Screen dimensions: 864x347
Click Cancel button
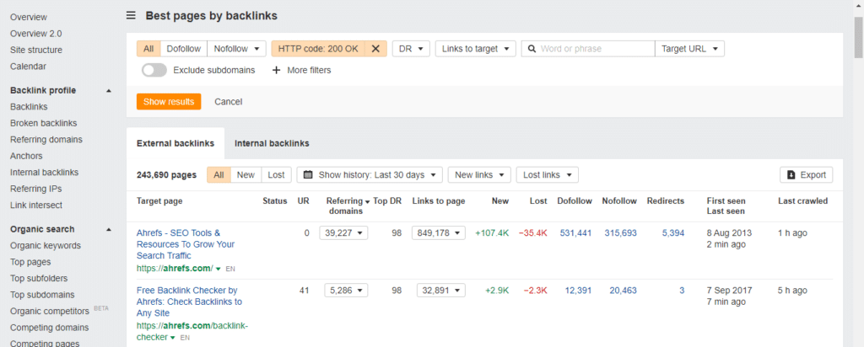click(228, 102)
